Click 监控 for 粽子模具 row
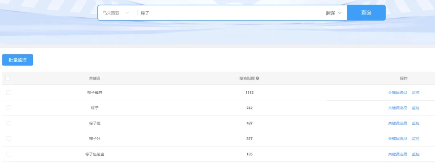435x165 pixels. click(416, 93)
